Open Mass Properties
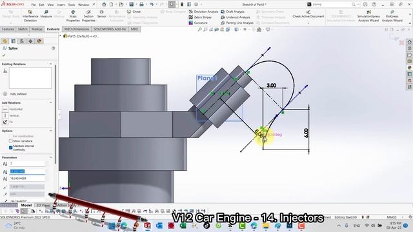 [73, 16]
